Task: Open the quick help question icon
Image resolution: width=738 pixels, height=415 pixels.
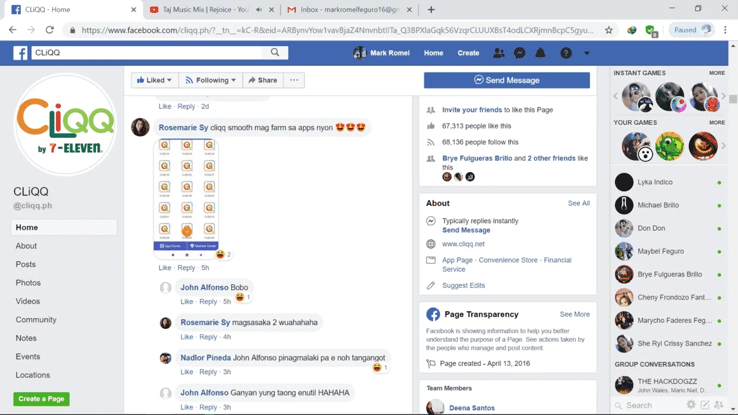Action: [566, 53]
